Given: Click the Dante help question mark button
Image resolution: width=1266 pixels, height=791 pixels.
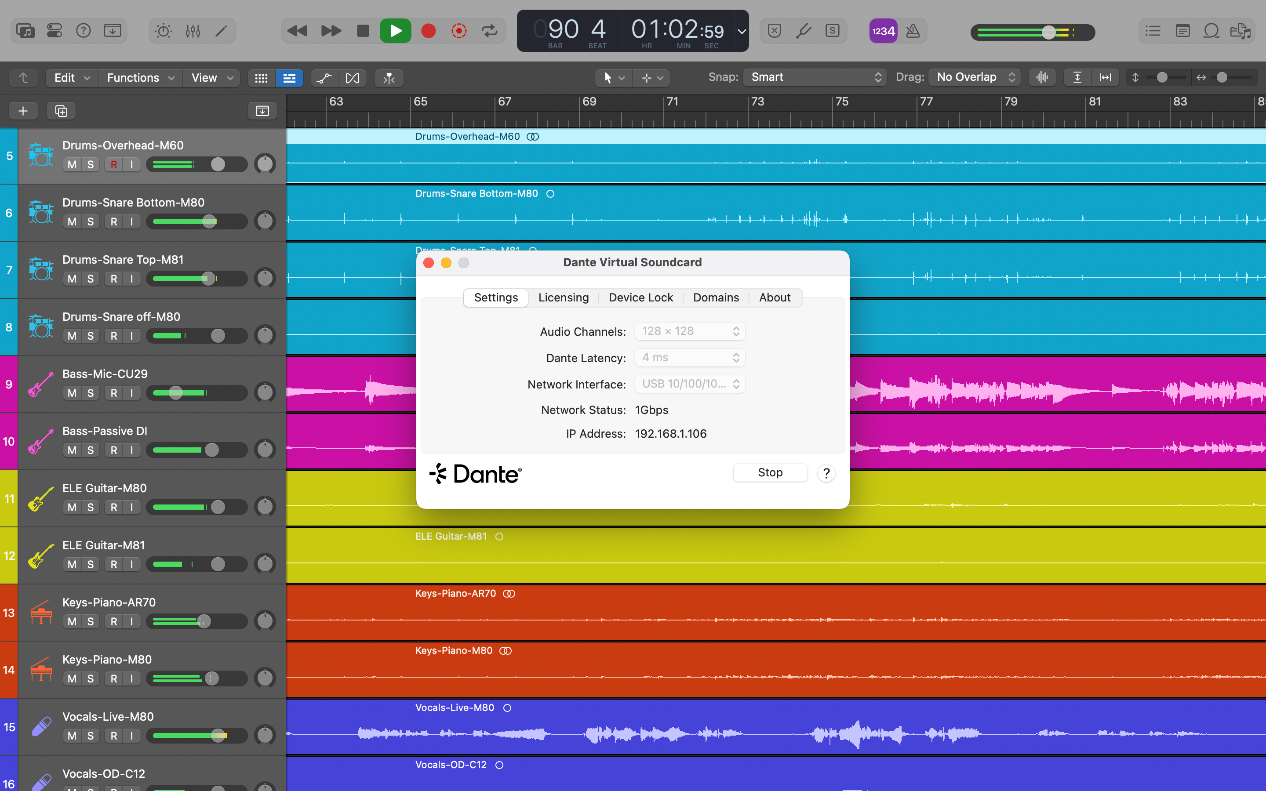Looking at the screenshot, I should tap(826, 473).
